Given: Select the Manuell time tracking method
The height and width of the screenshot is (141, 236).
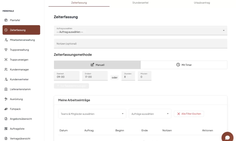Looking at the screenshot, I should (97, 65).
